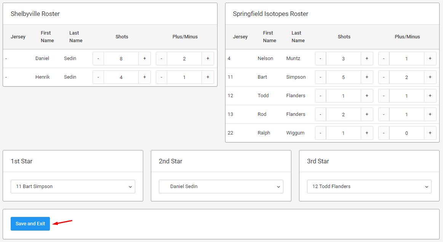Edit Henrik Sedin plus/minus value field

(x=184, y=77)
